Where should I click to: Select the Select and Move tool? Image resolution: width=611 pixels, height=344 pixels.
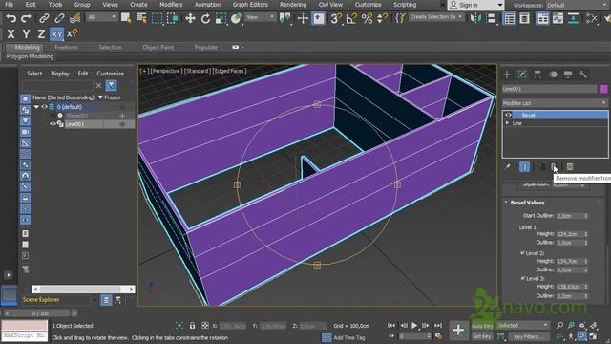(x=190, y=18)
